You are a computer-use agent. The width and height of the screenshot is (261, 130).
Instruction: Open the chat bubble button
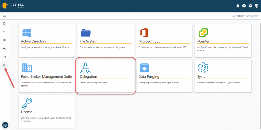click(x=5, y=125)
